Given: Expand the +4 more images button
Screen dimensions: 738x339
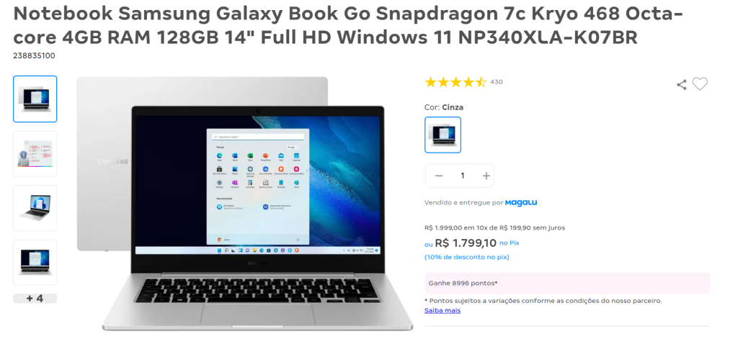Looking at the screenshot, I should 35,299.
